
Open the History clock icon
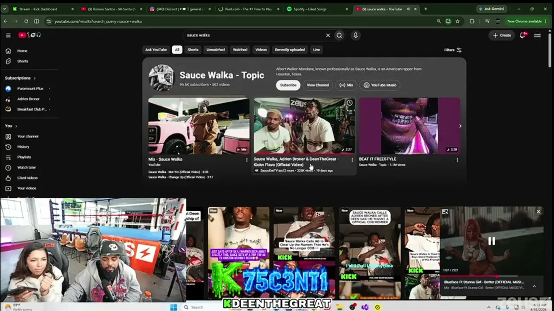click(x=8, y=147)
